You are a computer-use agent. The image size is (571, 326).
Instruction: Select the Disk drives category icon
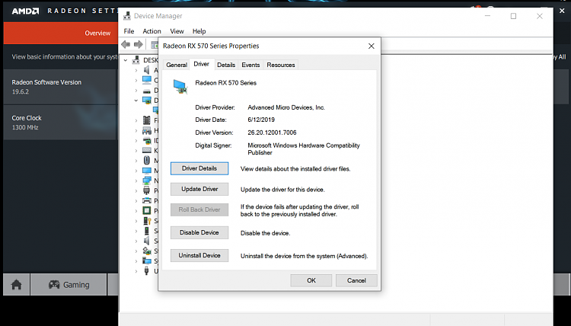147,91
